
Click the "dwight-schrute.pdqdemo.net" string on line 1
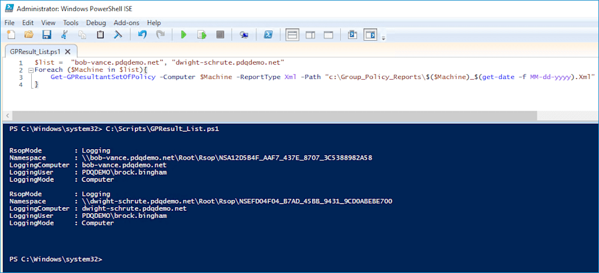tap(229, 62)
